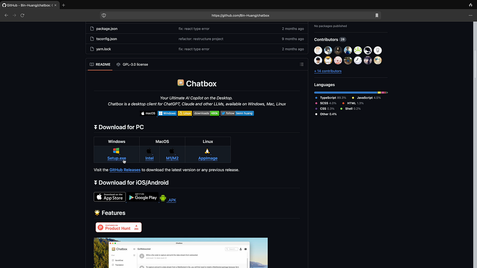Open the GitHub Releases link
477x268 pixels.
click(125, 170)
